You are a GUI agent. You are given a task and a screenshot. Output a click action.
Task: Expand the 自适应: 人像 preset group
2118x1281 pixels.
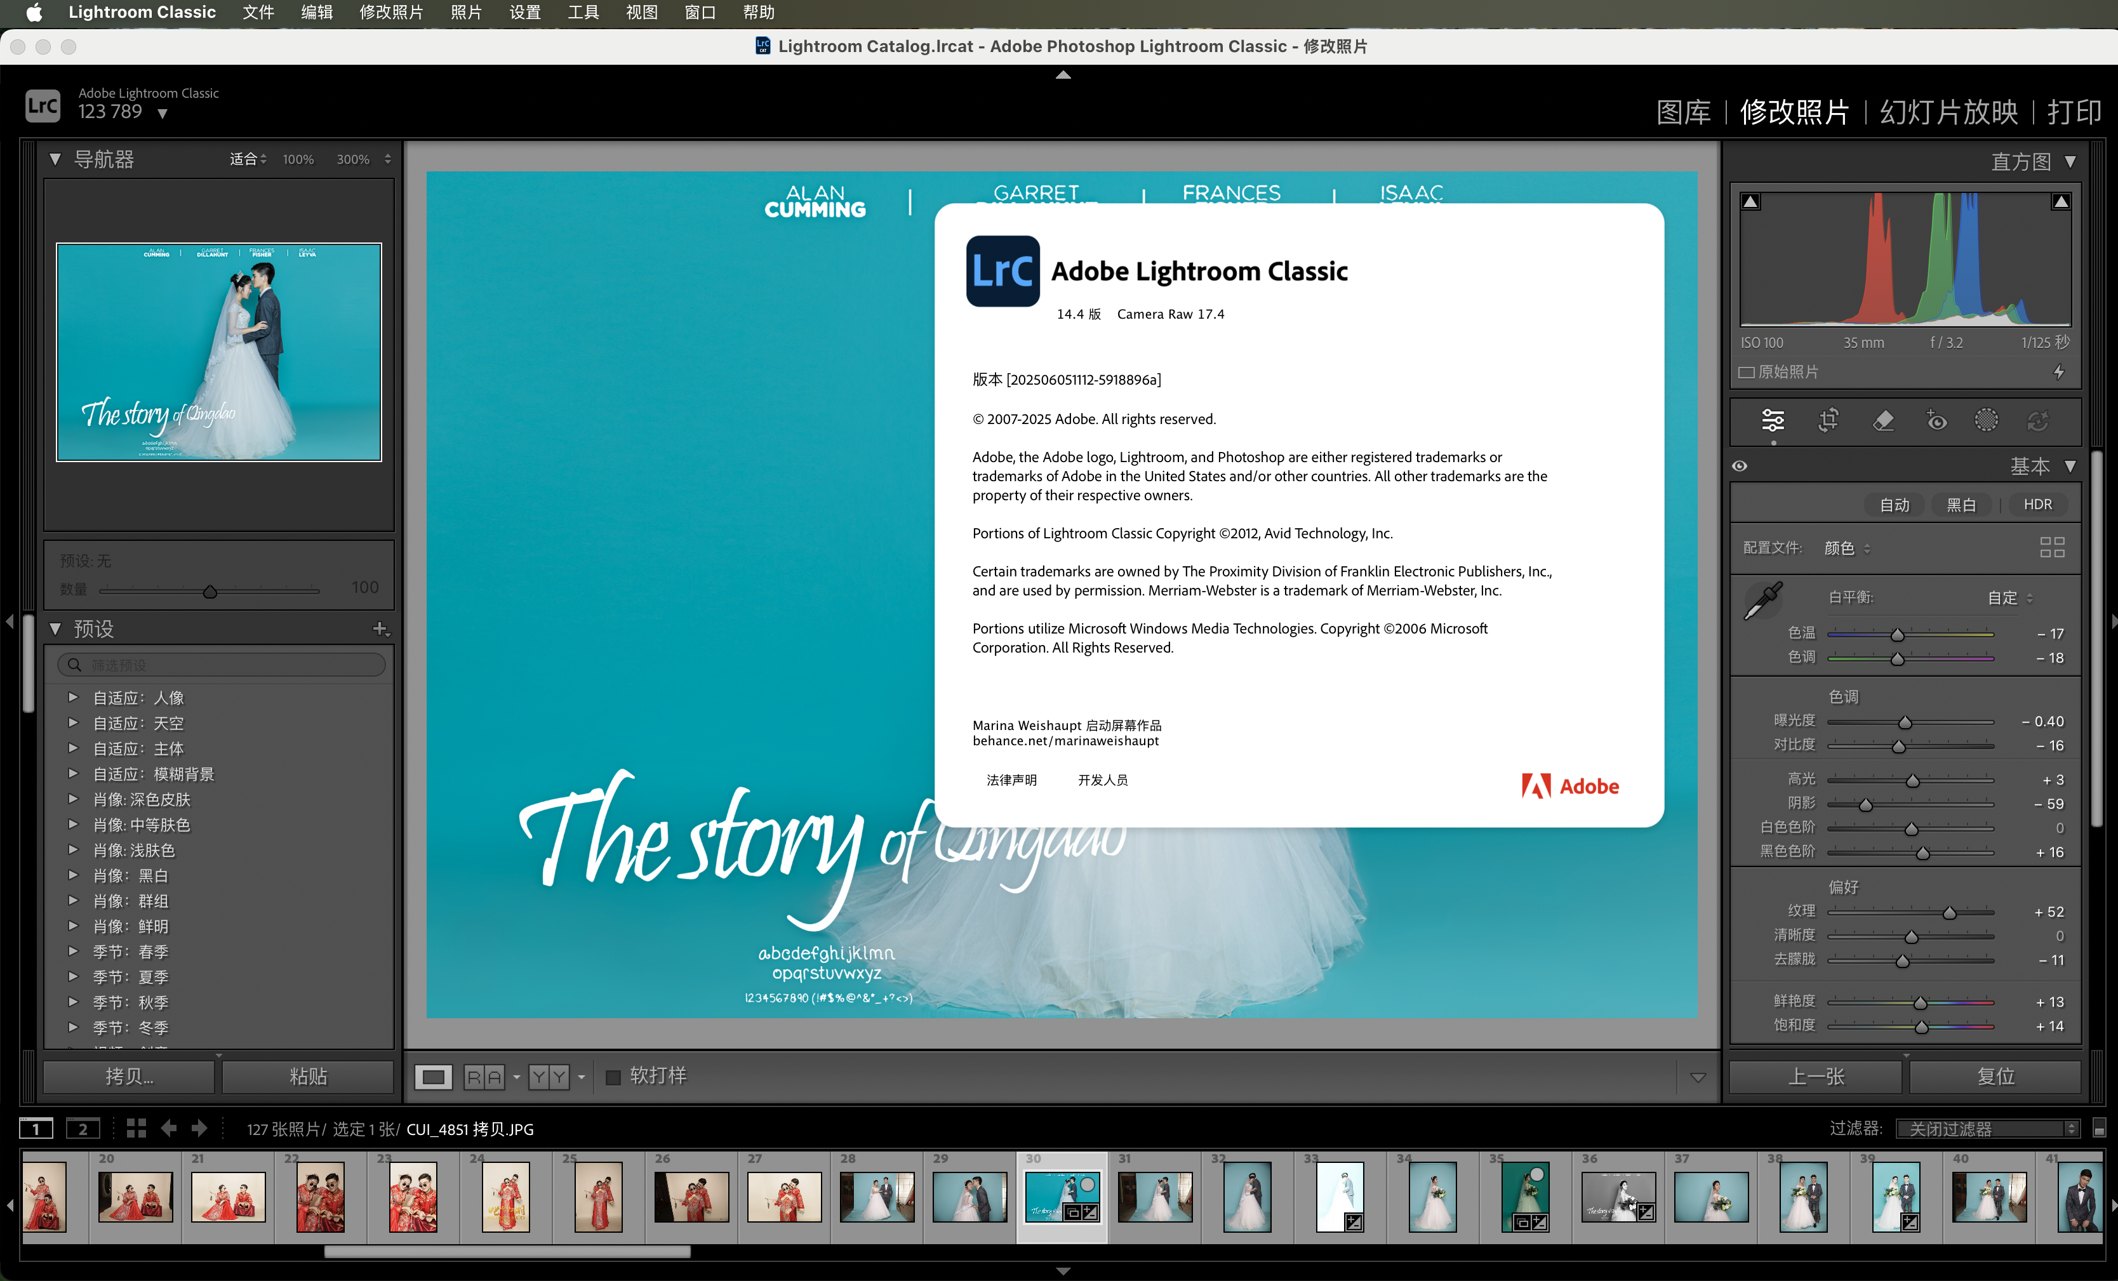point(73,698)
